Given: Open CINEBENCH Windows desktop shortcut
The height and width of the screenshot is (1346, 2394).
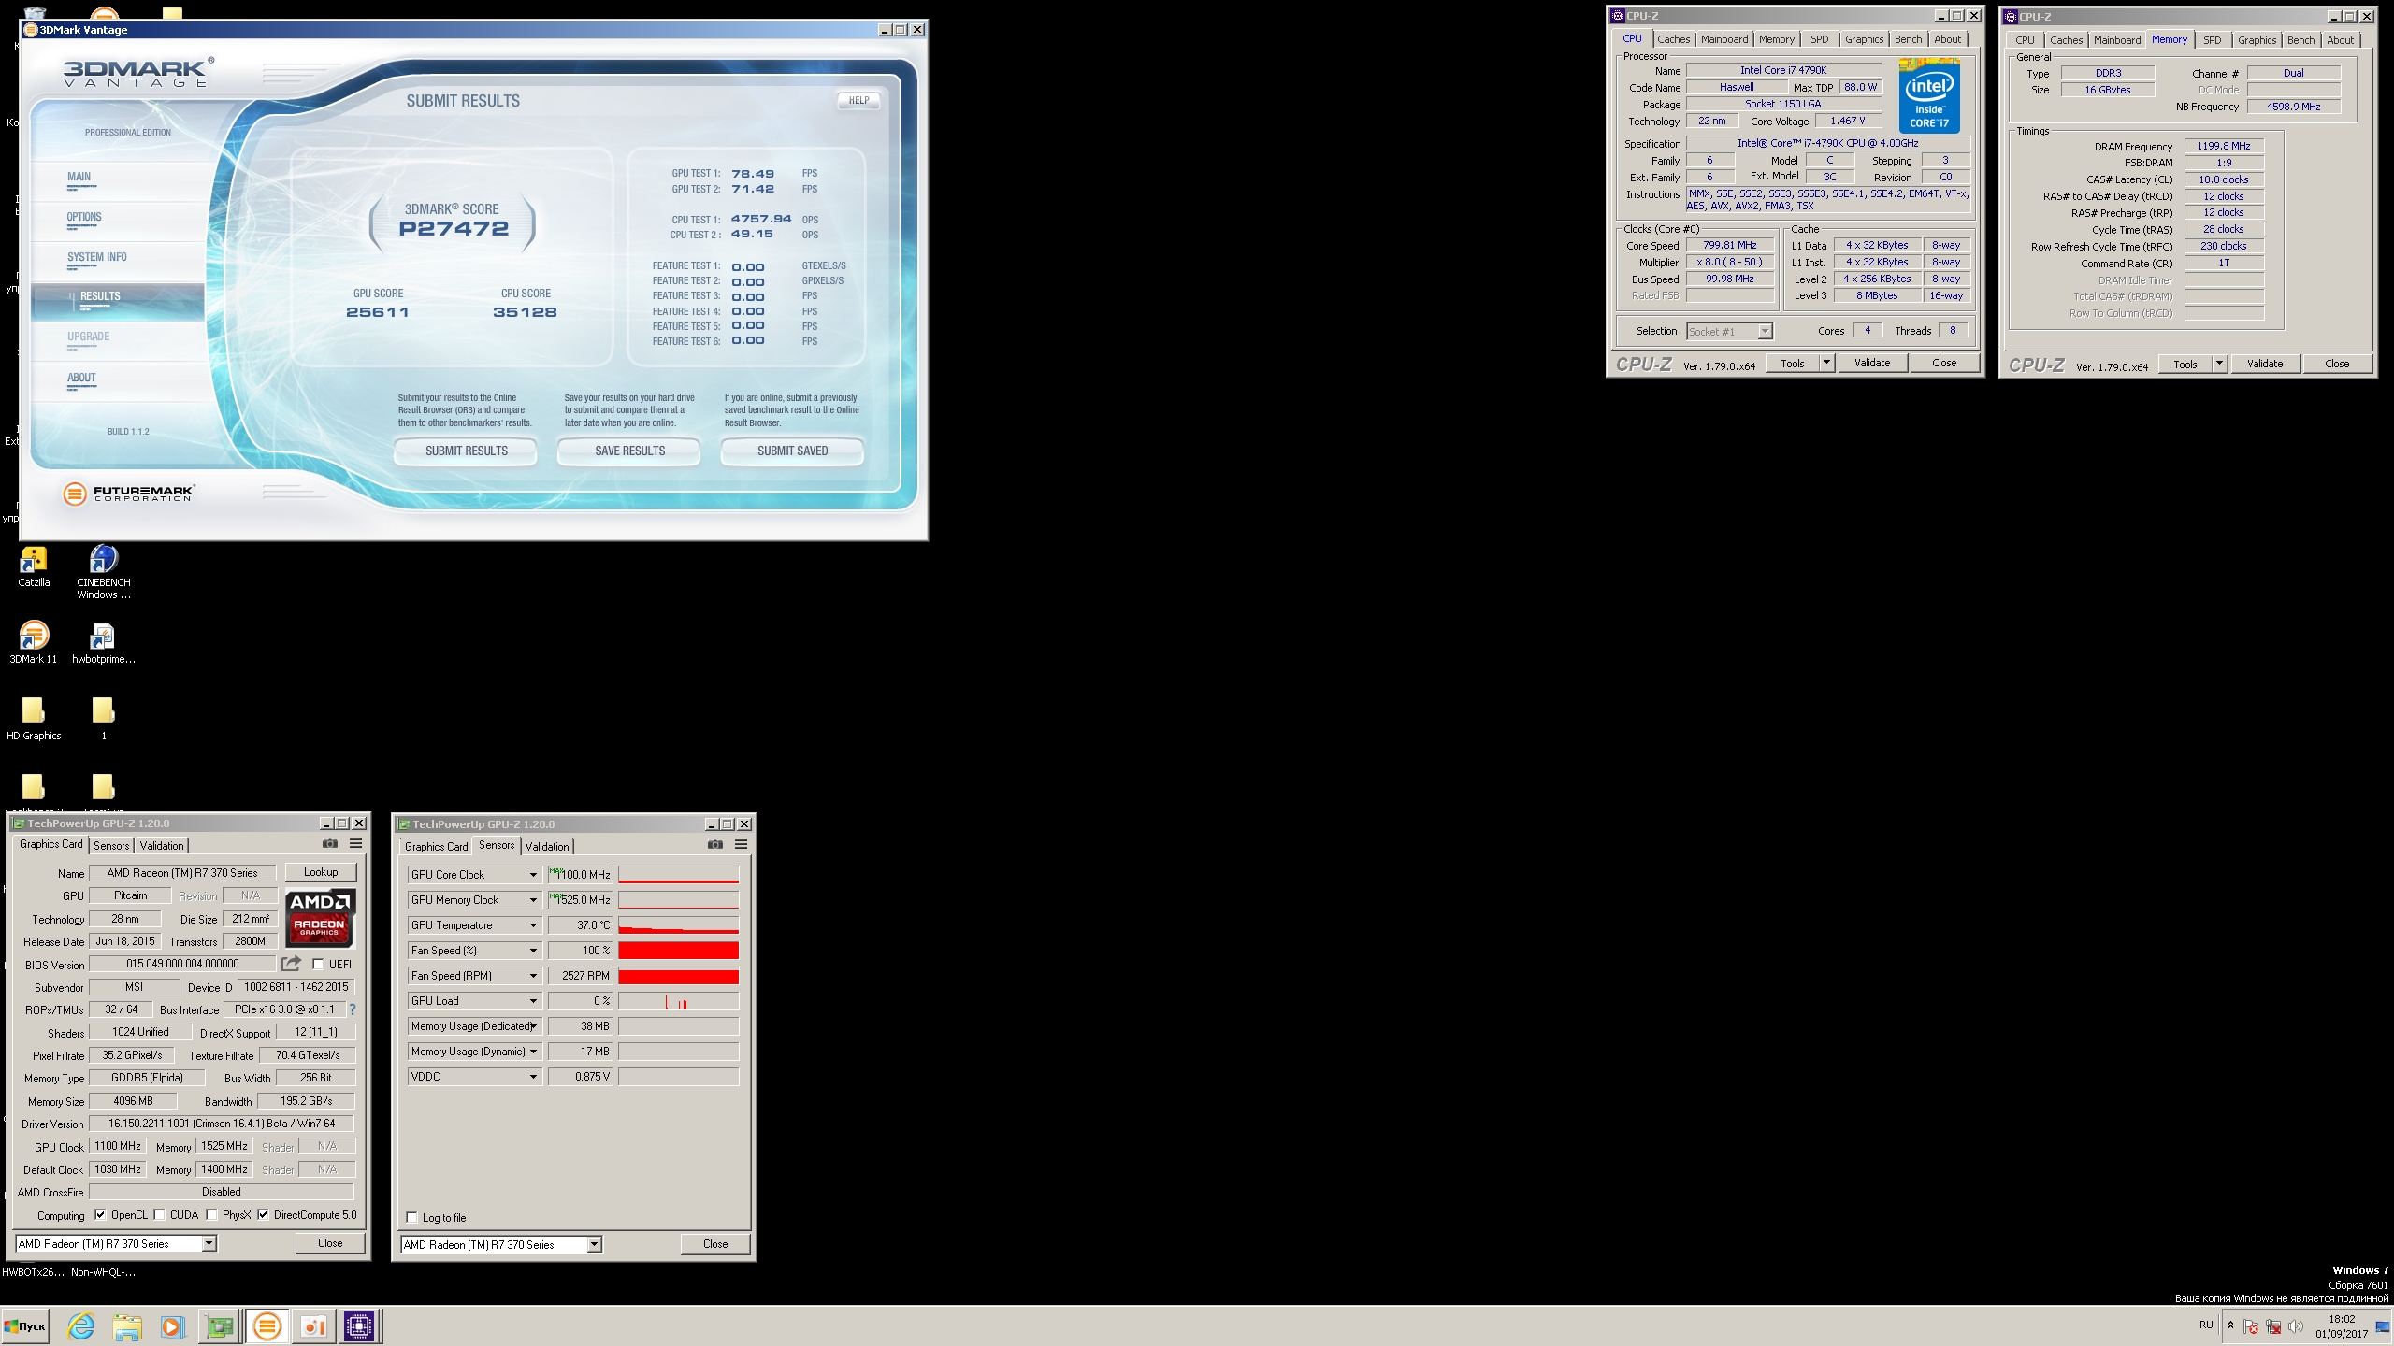Looking at the screenshot, I should (104, 572).
